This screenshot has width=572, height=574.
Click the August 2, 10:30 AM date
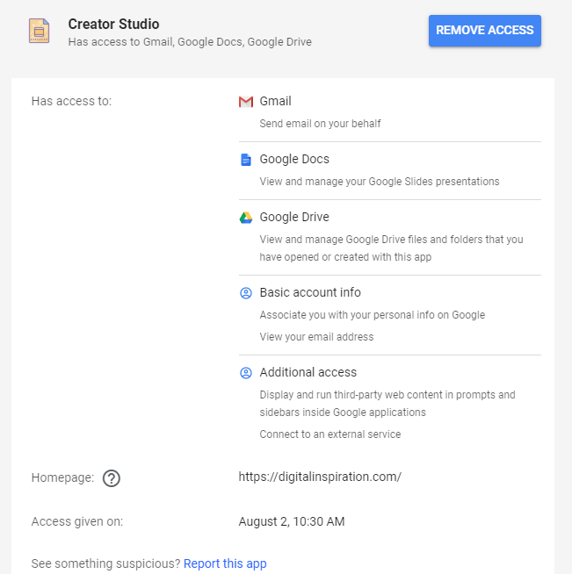point(292,522)
